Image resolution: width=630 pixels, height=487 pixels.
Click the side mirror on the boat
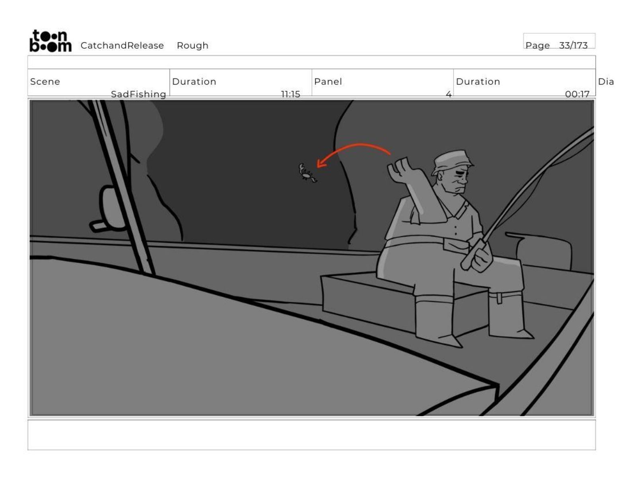point(108,208)
